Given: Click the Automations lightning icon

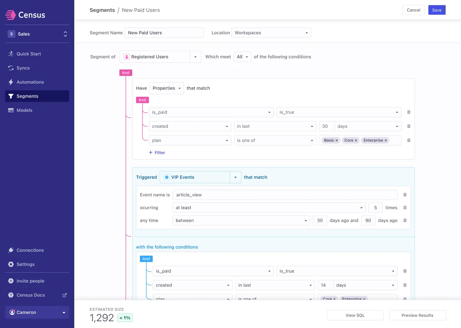Looking at the screenshot, I should 11,82.
